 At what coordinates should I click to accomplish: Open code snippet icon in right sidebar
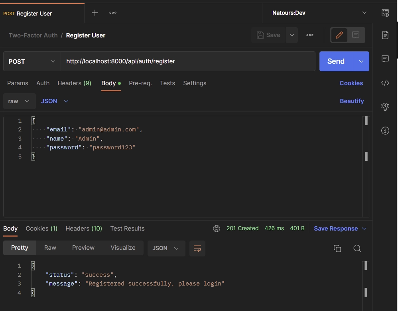[x=385, y=83]
